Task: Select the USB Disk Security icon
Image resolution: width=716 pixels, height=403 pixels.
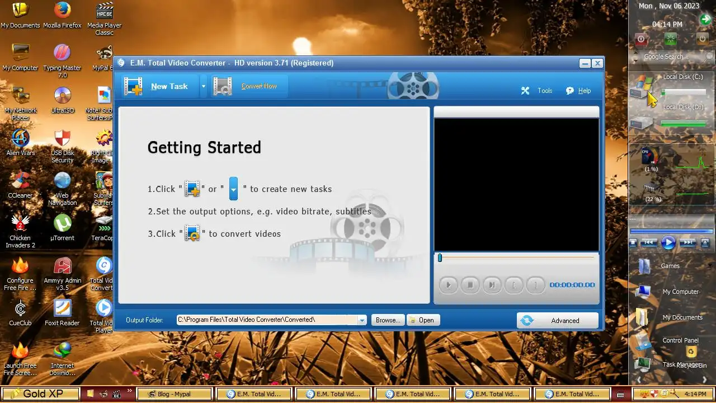Action: 62,146
